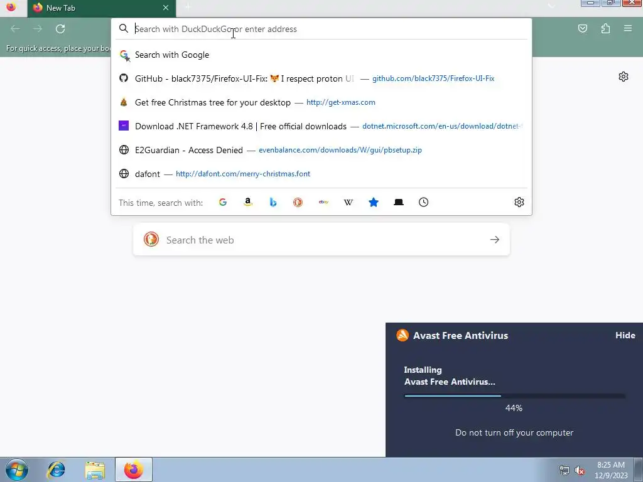Select Get free Christmas tree for your desktop suggestion

tap(321, 102)
